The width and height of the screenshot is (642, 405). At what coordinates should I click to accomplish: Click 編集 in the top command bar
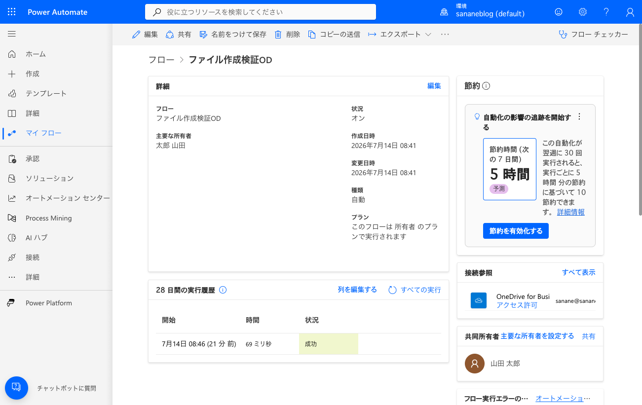pyautogui.click(x=145, y=34)
